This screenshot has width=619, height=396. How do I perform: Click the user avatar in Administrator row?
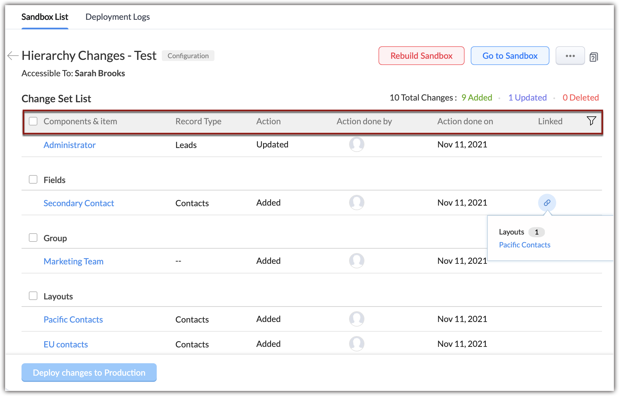356,144
